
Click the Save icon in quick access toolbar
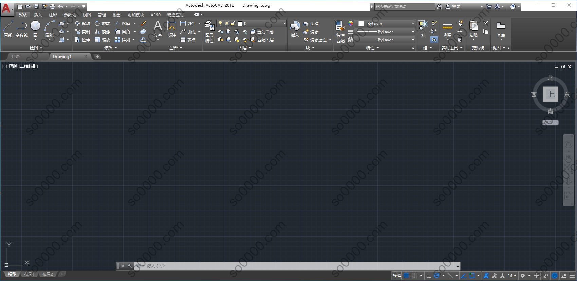(x=36, y=6)
